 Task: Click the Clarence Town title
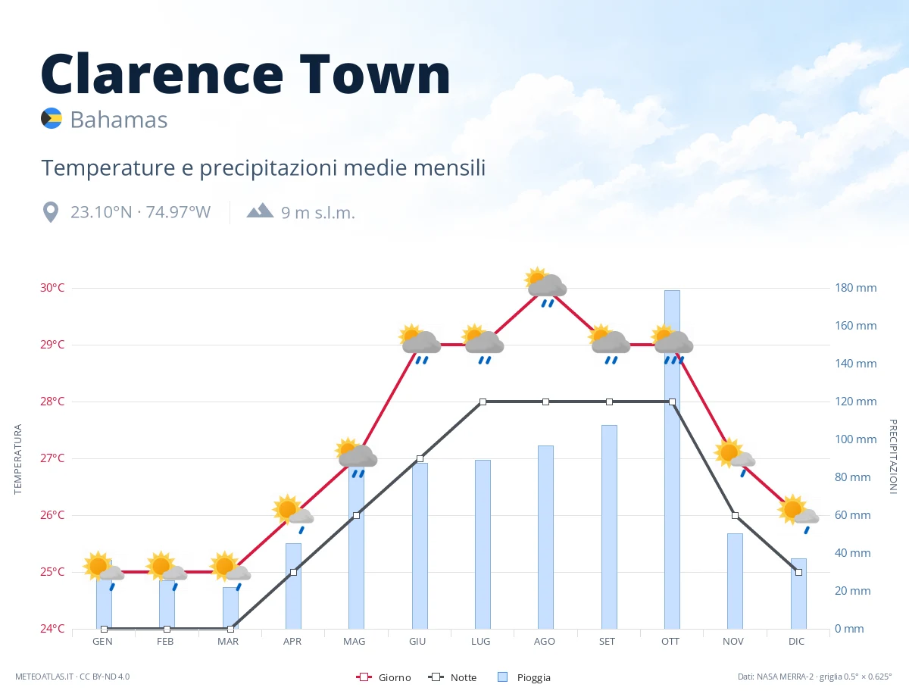point(245,73)
